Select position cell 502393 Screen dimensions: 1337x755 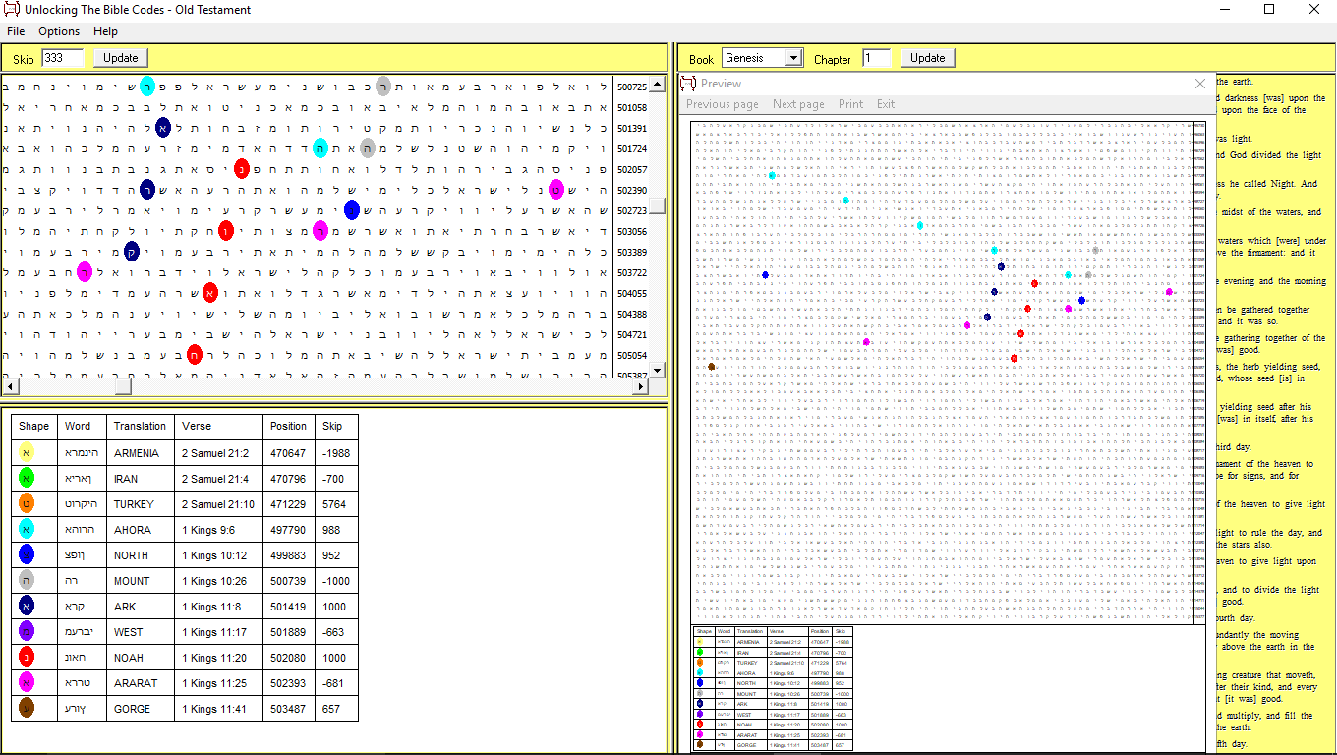tap(288, 684)
